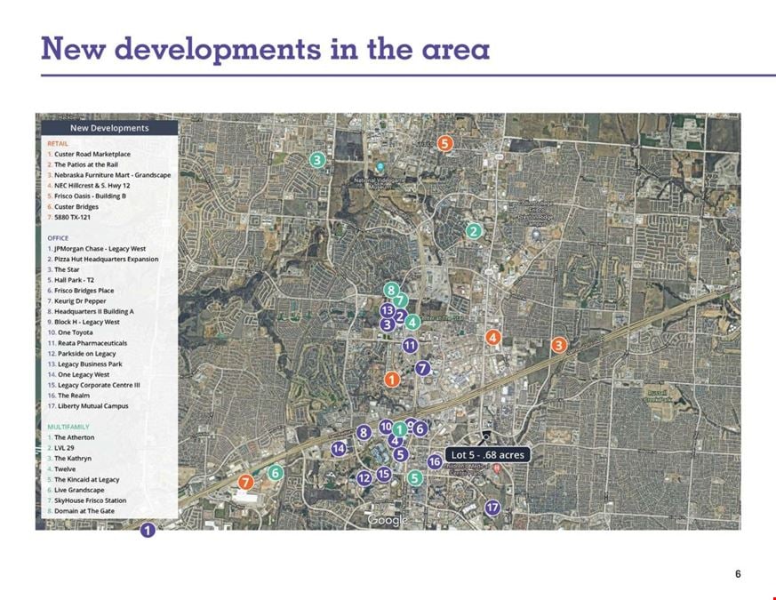Click purple office marker 5
Viewport: 776px width, 600px height.
tap(401, 454)
